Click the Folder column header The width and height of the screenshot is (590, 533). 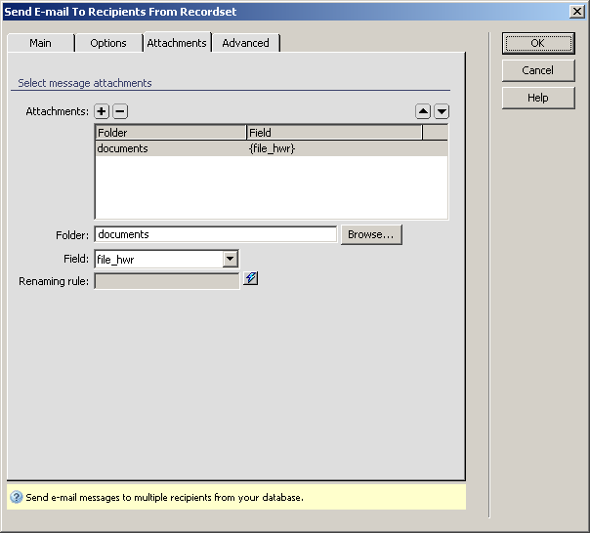pyautogui.click(x=170, y=133)
